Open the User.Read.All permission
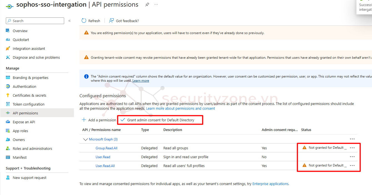The width and height of the screenshot is (372, 195). 105,166
